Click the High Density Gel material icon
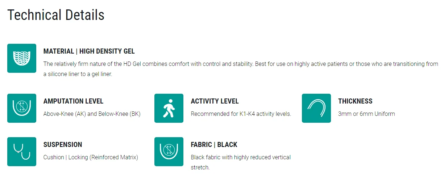 [22, 58]
